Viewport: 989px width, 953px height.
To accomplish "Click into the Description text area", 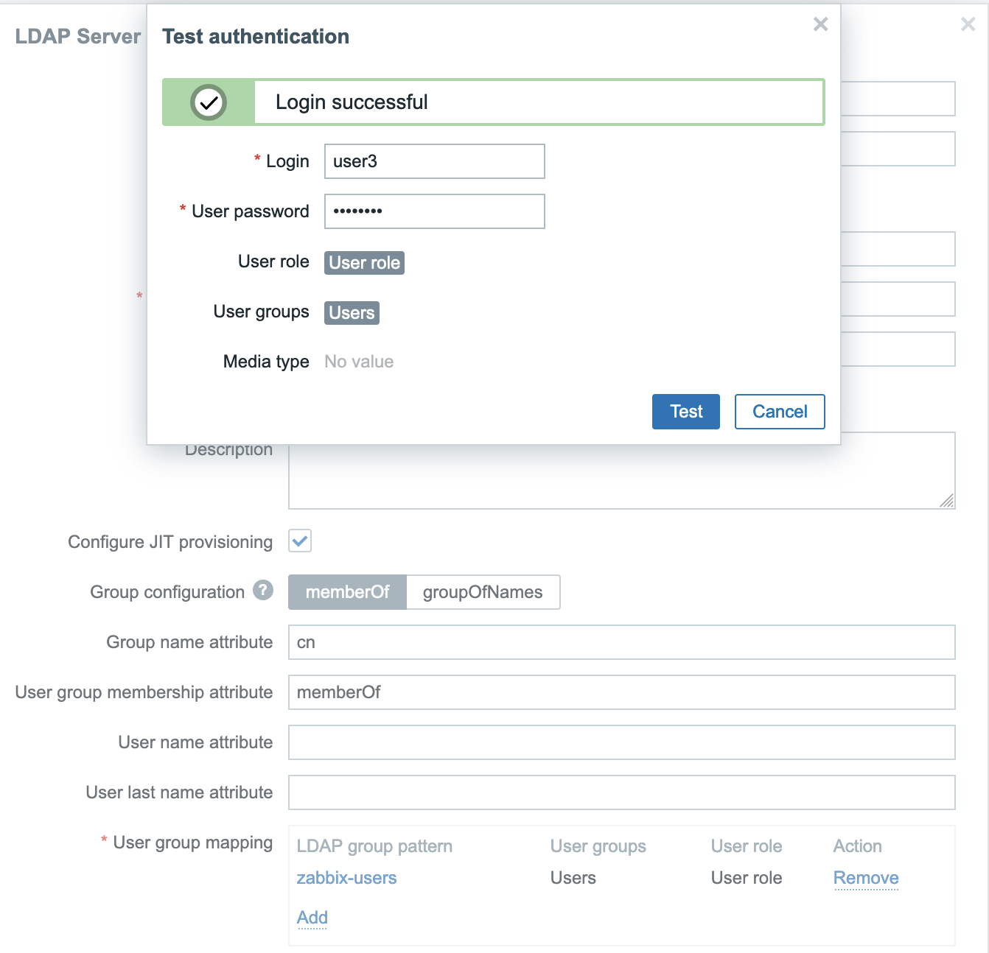I will click(x=621, y=477).
